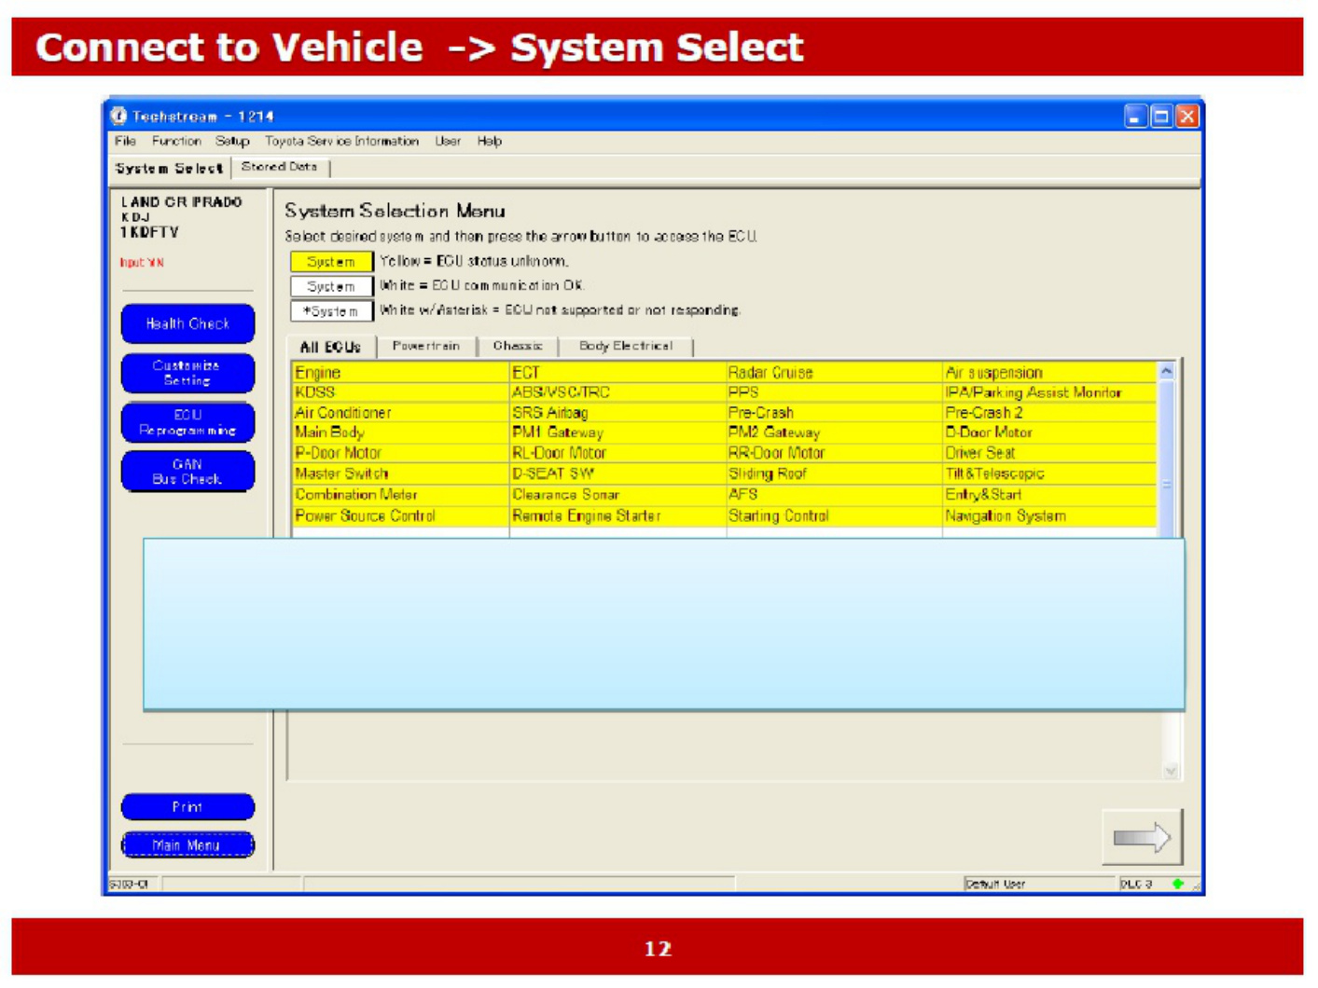Select the PPS system cell
Viewport: 1318px width, 988px height.
(x=834, y=392)
